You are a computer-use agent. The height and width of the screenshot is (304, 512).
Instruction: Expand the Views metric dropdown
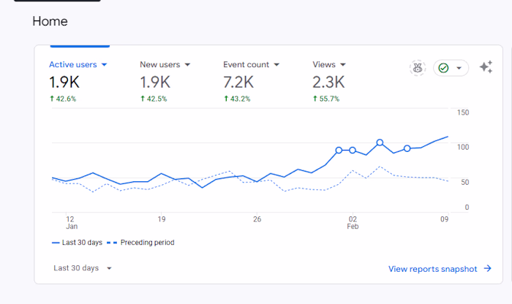click(x=343, y=64)
